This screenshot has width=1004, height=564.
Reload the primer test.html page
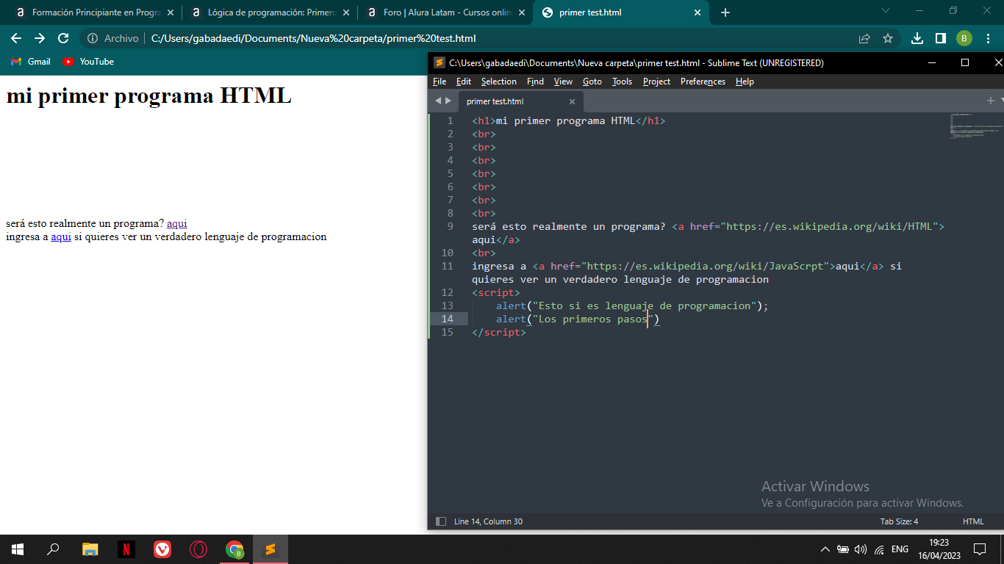coord(63,38)
